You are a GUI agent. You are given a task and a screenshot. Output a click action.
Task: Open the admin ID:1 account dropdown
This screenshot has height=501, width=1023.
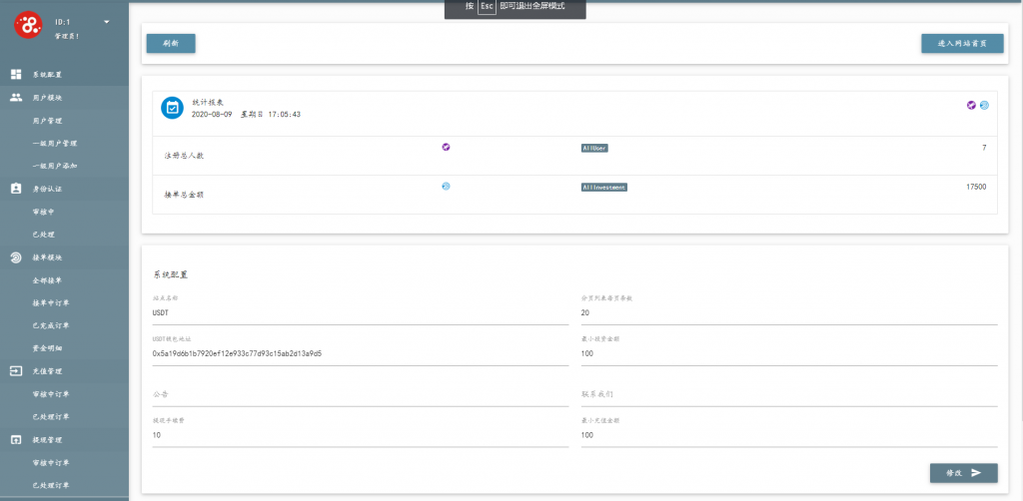tap(107, 22)
